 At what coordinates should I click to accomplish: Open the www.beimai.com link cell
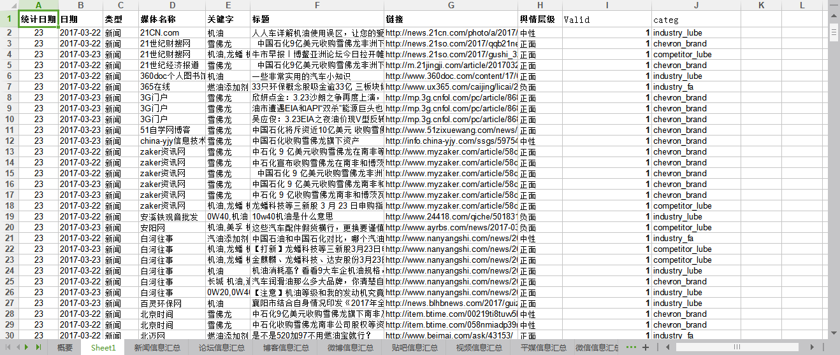pos(451,335)
